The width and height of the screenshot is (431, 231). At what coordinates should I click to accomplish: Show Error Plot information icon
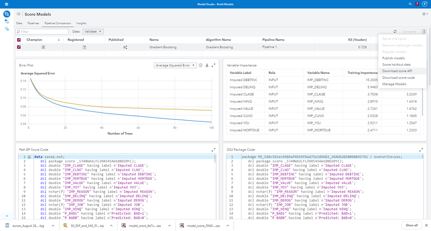[x=201, y=66]
